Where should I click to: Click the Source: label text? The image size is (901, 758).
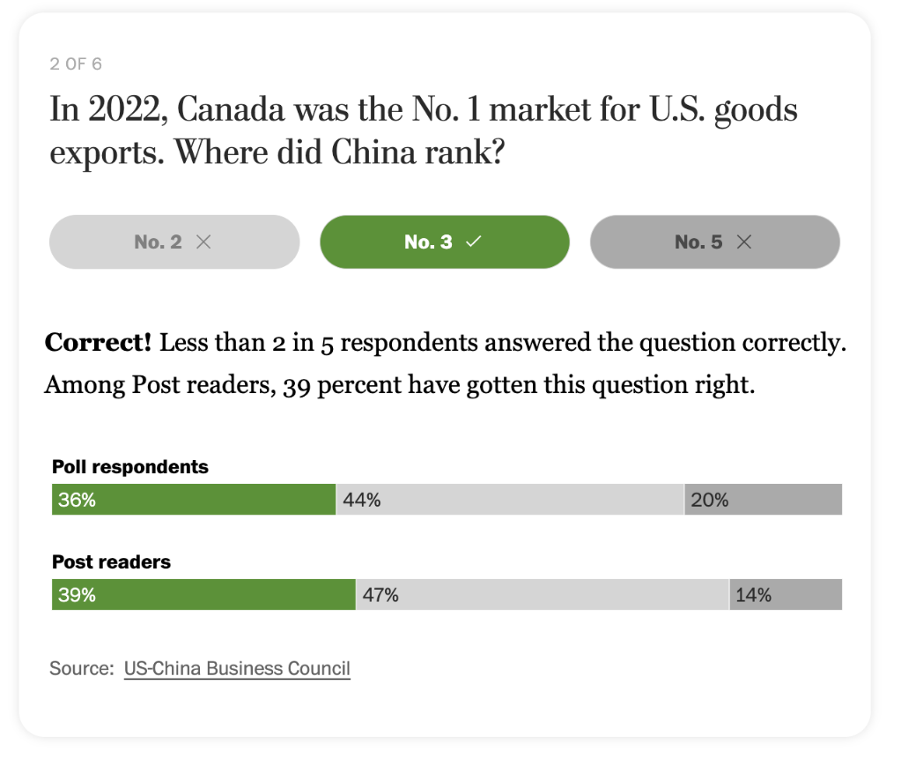pos(82,668)
